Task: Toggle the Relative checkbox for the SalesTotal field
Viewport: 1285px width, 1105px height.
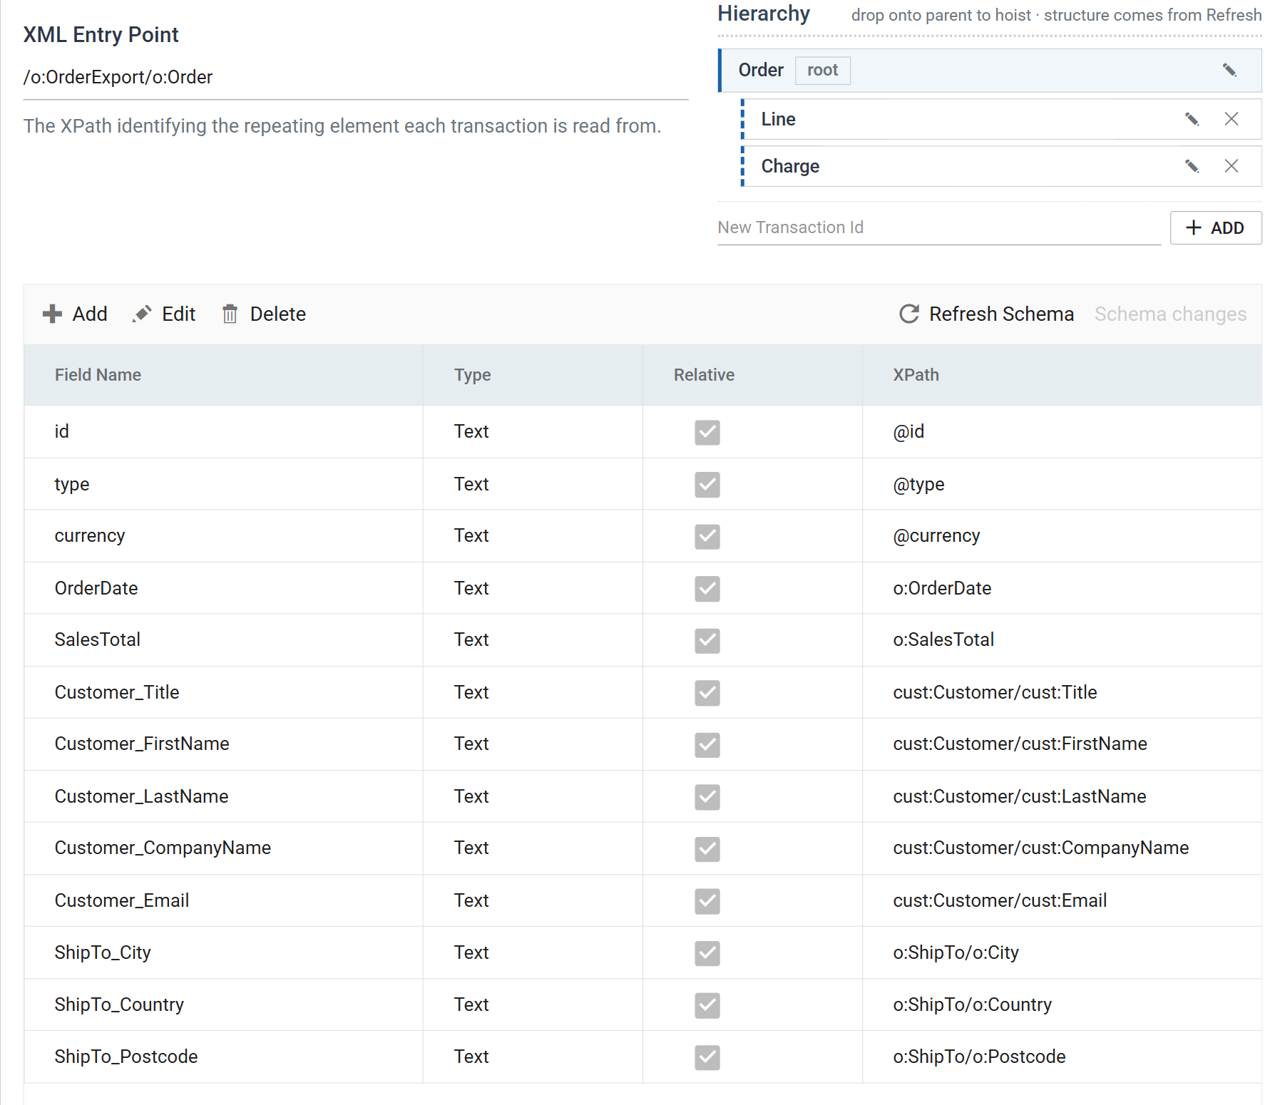Action: point(707,640)
